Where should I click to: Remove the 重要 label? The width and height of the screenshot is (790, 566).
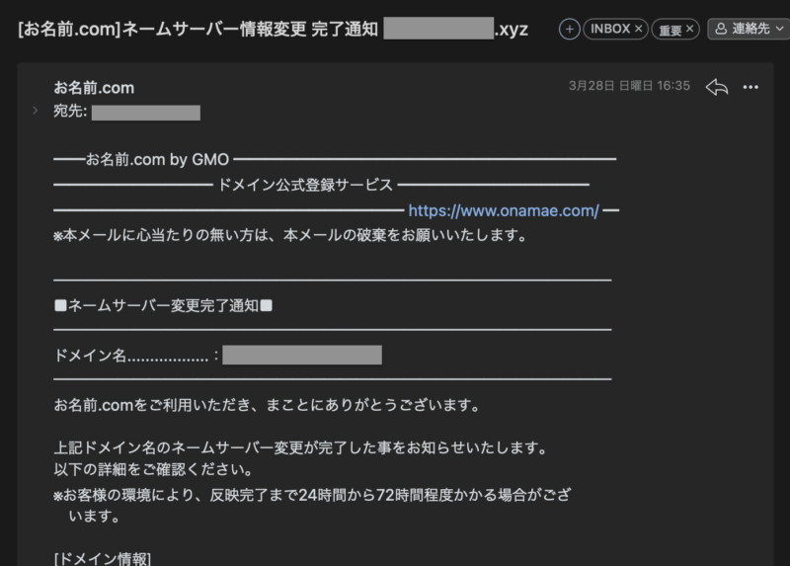689,29
